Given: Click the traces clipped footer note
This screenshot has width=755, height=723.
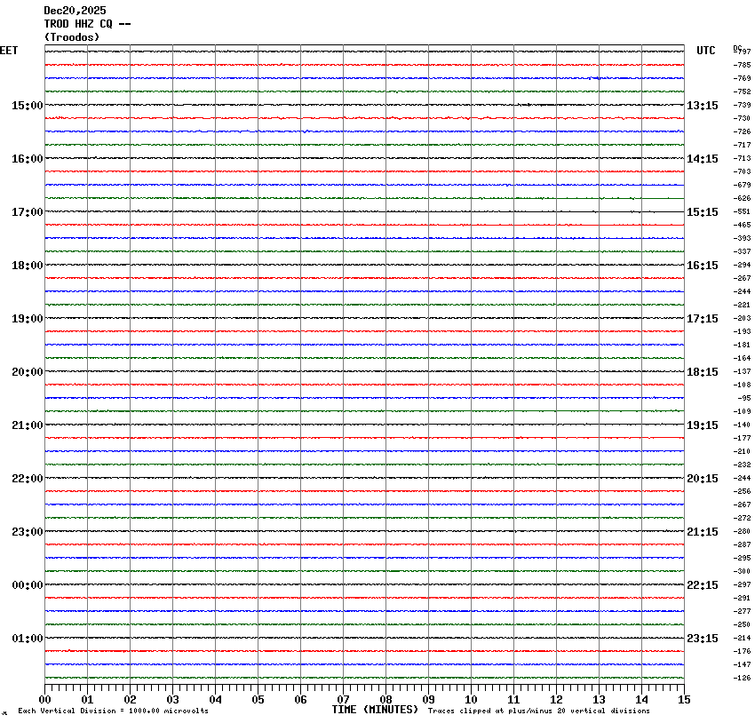Looking at the screenshot, I should 538,711.
